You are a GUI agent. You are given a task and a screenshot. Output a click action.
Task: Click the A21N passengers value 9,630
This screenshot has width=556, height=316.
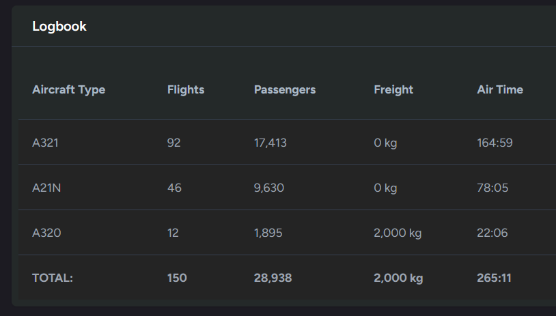[269, 188]
